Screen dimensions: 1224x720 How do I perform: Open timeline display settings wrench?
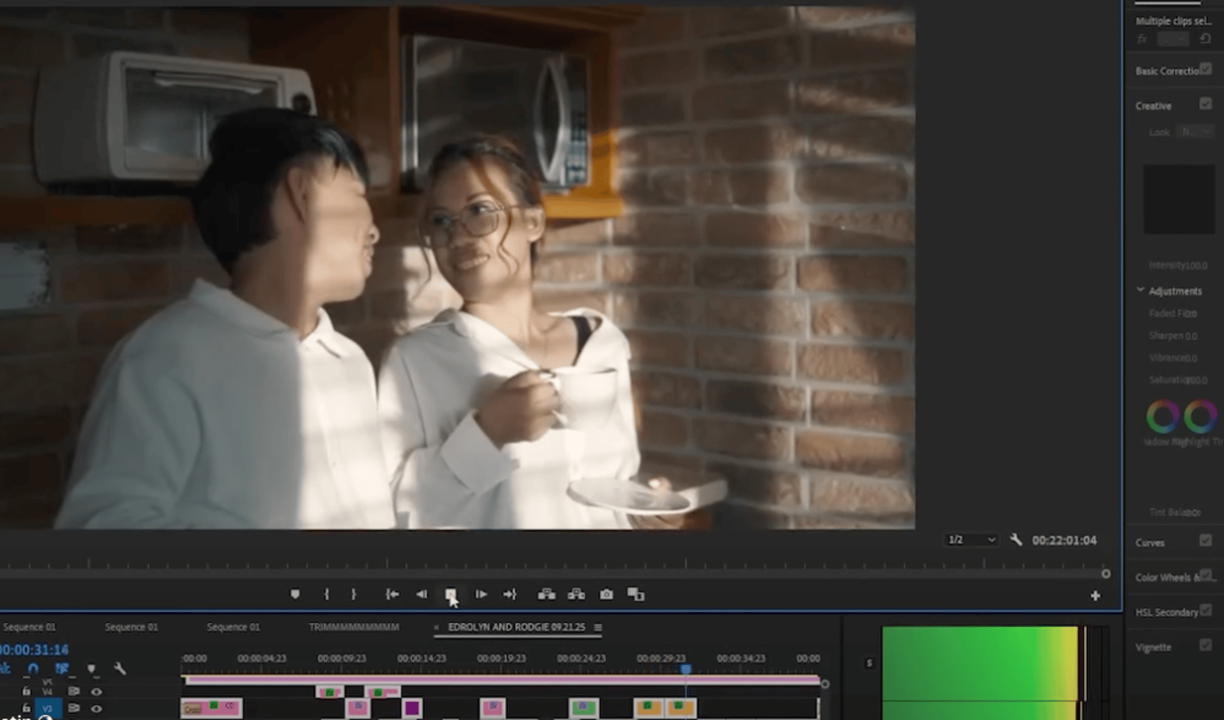pyautogui.click(x=120, y=668)
